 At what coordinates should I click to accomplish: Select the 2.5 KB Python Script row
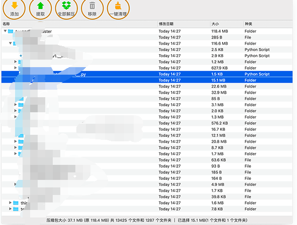(x=147, y=50)
